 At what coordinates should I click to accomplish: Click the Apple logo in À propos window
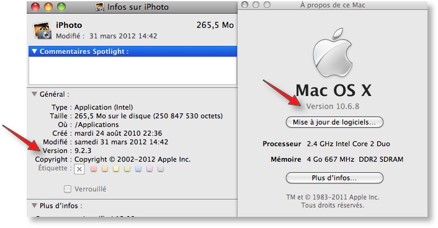332,53
